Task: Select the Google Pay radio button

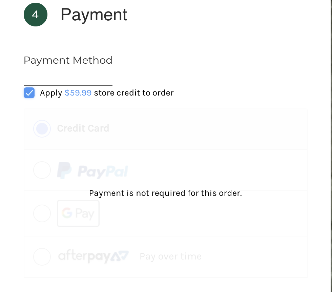Action: (42, 213)
